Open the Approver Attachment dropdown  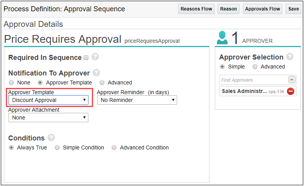pos(48,118)
